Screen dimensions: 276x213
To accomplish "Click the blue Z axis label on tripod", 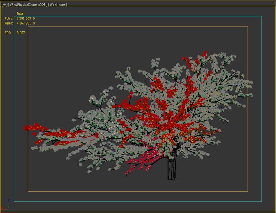I will [8, 200].
